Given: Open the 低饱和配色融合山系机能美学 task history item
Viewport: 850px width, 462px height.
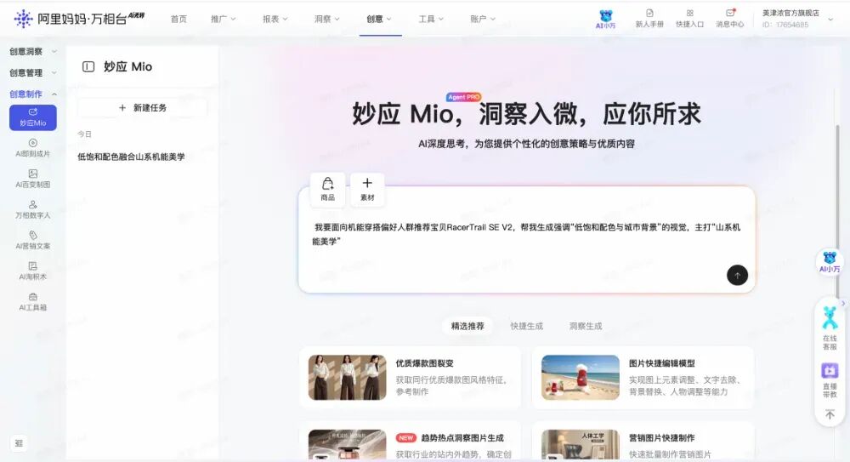Looking at the screenshot, I should 131,157.
